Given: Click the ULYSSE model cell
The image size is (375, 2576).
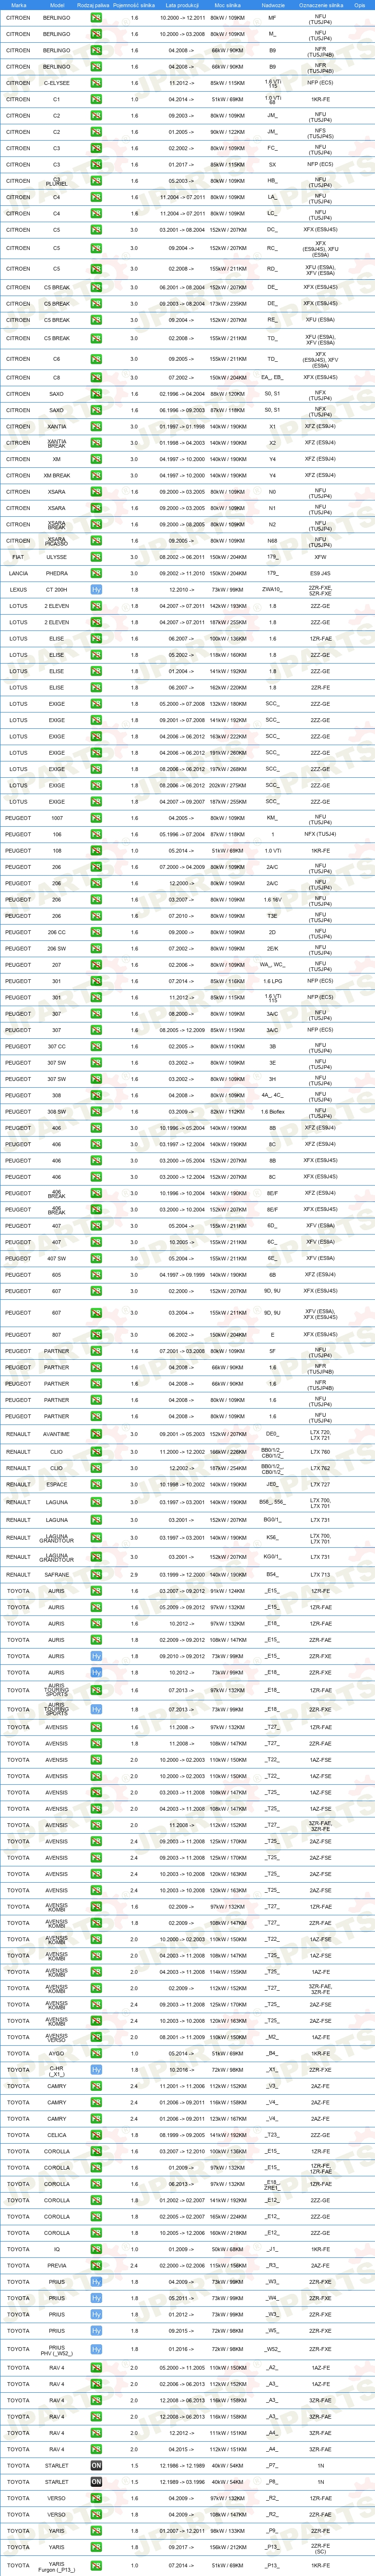Looking at the screenshot, I should point(57,557).
